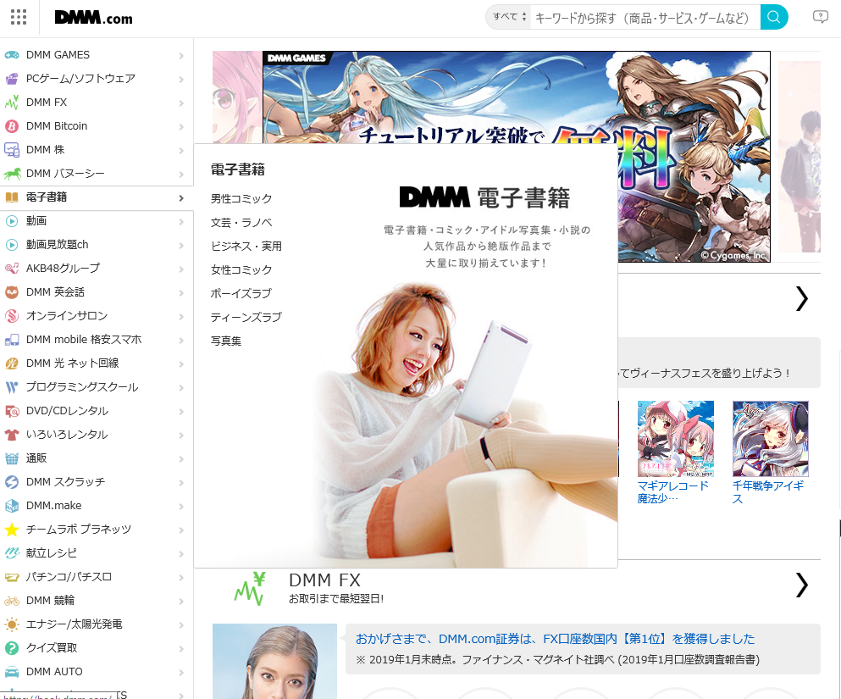The image size is (841, 699).
Task: Click the 動画見放題ch play icon
Action: pyautogui.click(x=12, y=245)
